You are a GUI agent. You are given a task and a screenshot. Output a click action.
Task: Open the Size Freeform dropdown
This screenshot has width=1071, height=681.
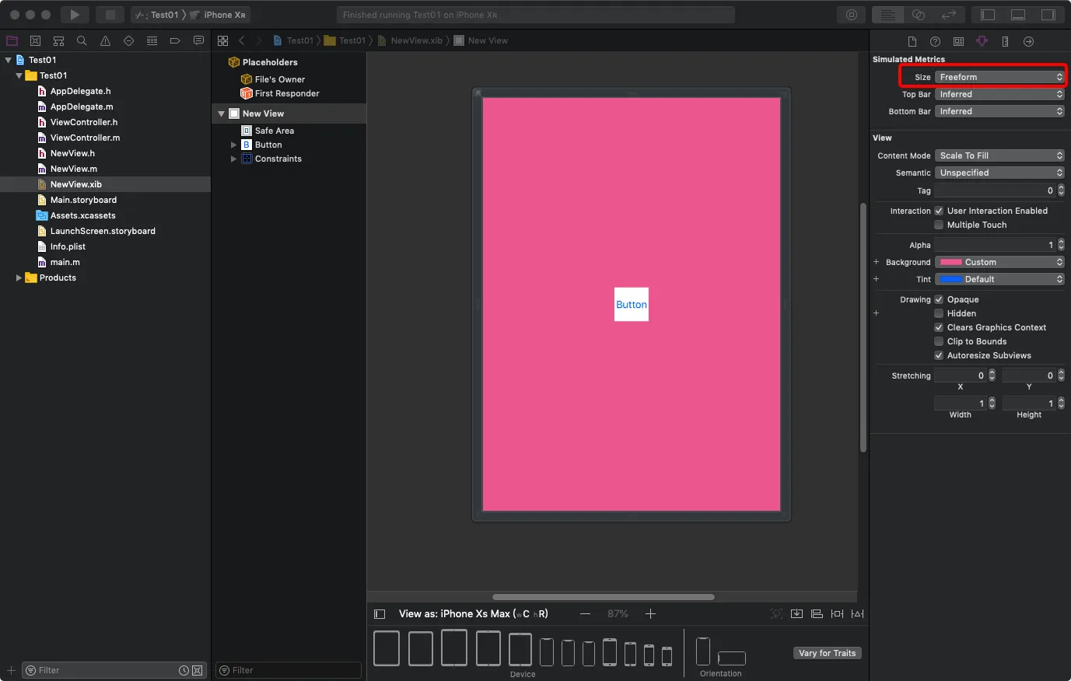pyautogui.click(x=999, y=77)
